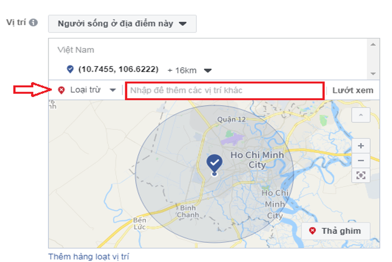Click the Lướt xem button
392x262 pixels.
coord(353,90)
